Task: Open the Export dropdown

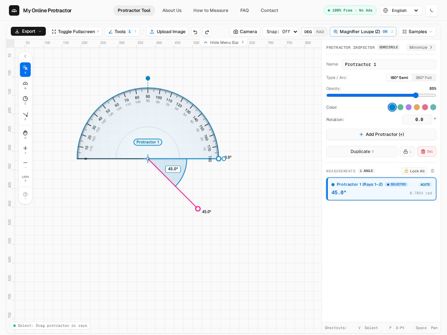Action: click(28, 31)
